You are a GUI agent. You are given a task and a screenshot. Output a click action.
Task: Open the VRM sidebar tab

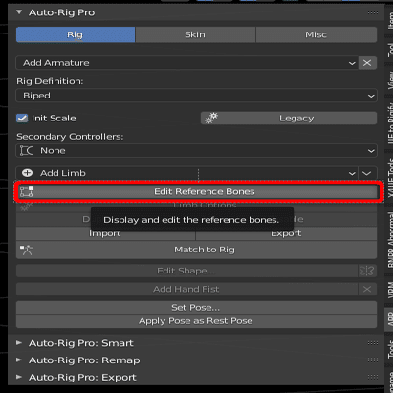389,290
